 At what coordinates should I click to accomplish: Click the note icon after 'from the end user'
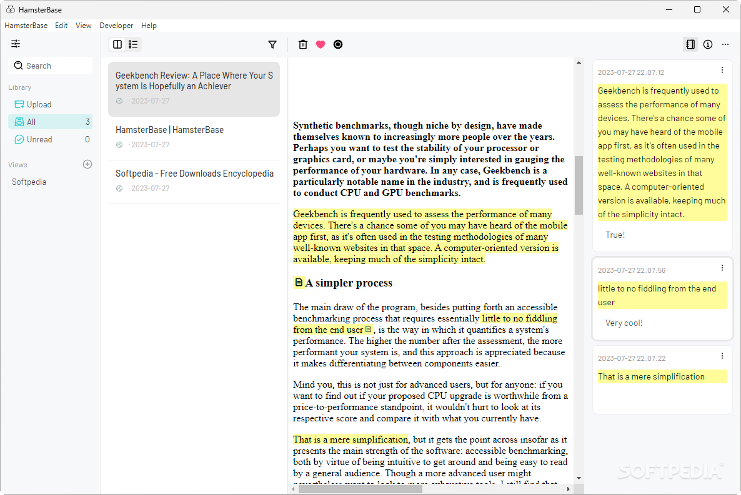pyautogui.click(x=369, y=329)
